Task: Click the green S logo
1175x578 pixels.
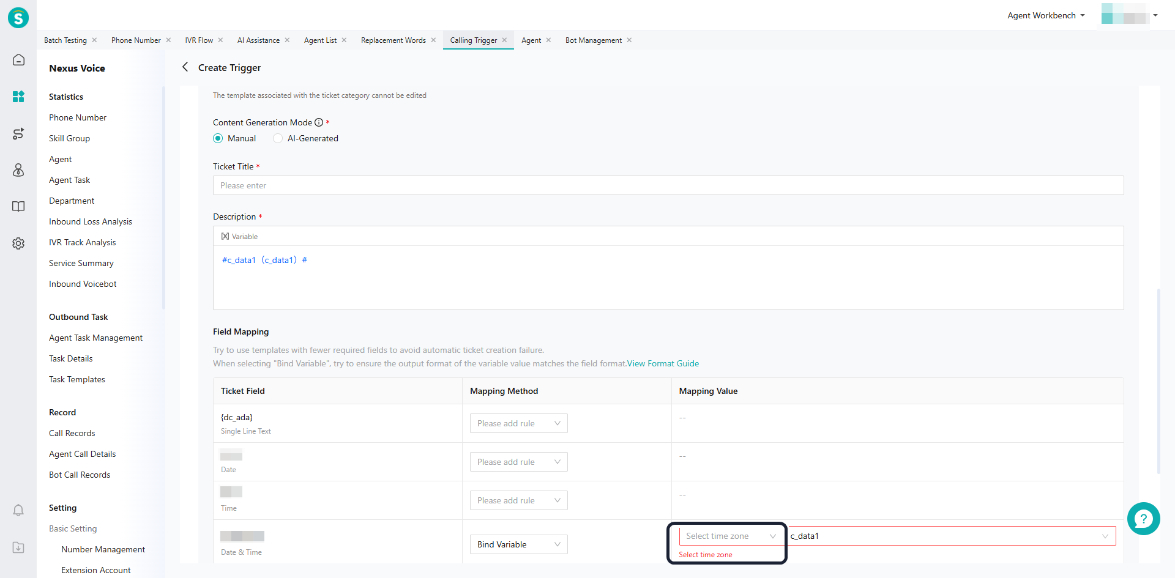Action: 18,18
